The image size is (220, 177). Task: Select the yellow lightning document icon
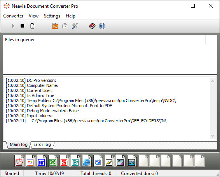click(x=109, y=161)
